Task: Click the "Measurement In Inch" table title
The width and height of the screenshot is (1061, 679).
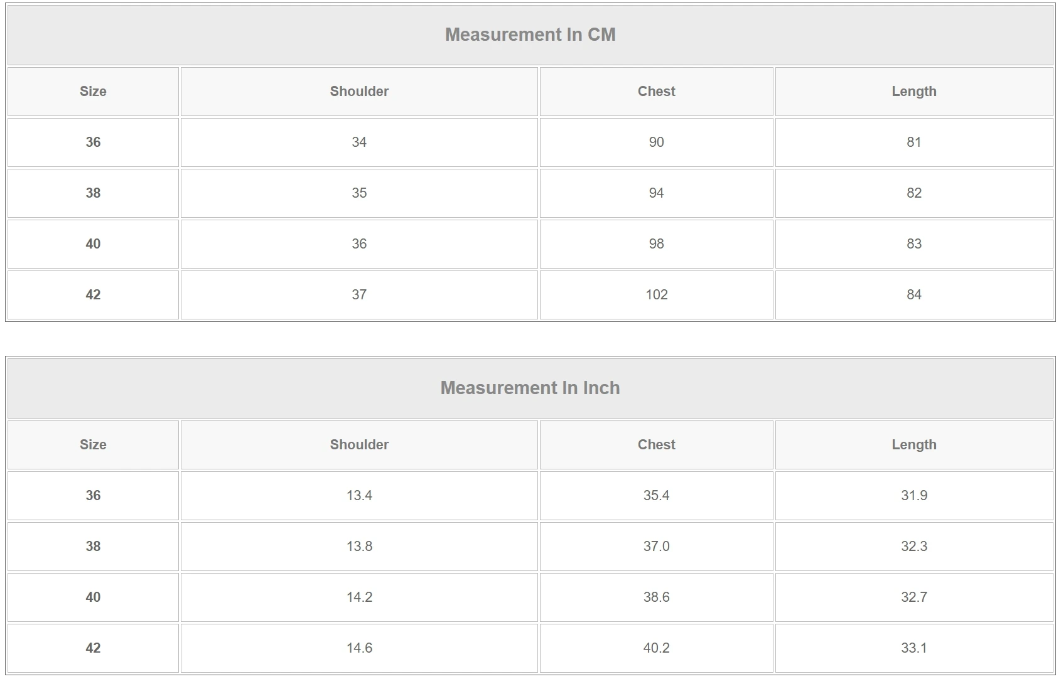Action: pos(530,388)
